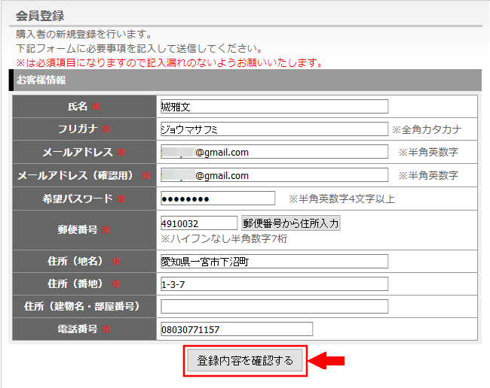This screenshot has width=490, height=388.
Task: Focus the 郵便番号 postal code field
Action: point(199,223)
